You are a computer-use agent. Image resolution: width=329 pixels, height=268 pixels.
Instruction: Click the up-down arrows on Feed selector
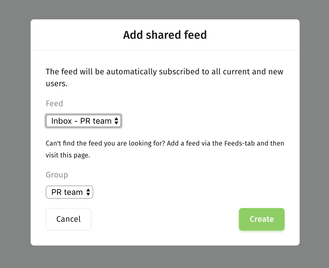(x=116, y=121)
